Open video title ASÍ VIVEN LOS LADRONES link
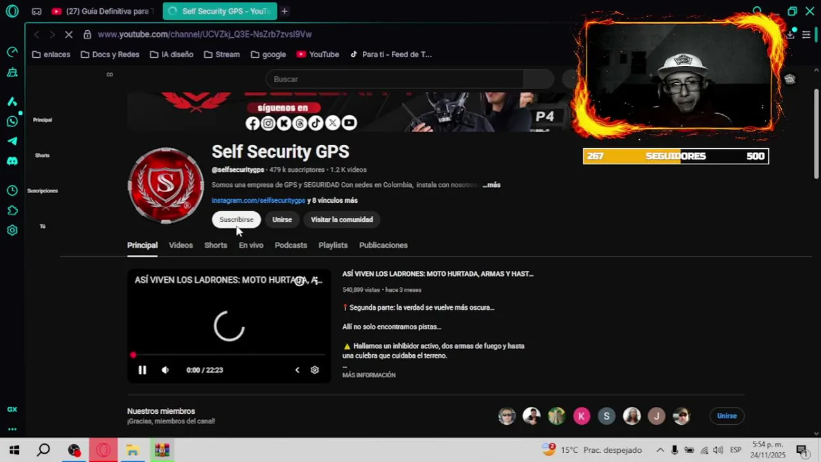Image resolution: width=821 pixels, height=462 pixels. 437,274
